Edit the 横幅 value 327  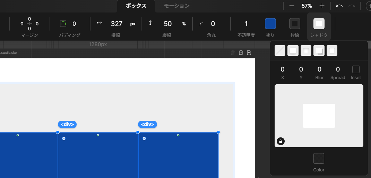[117, 24]
